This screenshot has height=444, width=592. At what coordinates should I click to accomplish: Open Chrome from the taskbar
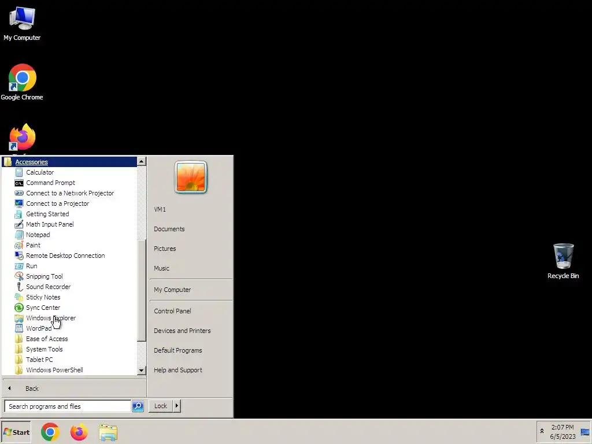pos(50,432)
